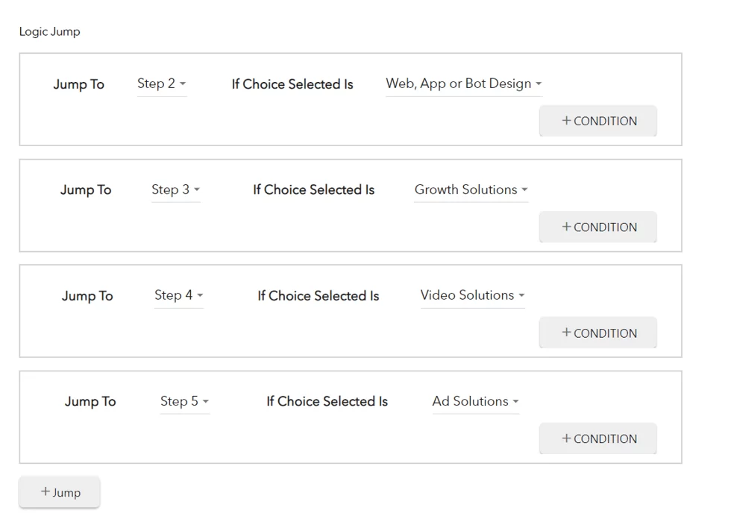
Task: Open the 'Growth Solutions' choice dropdown
Action: (x=471, y=189)
